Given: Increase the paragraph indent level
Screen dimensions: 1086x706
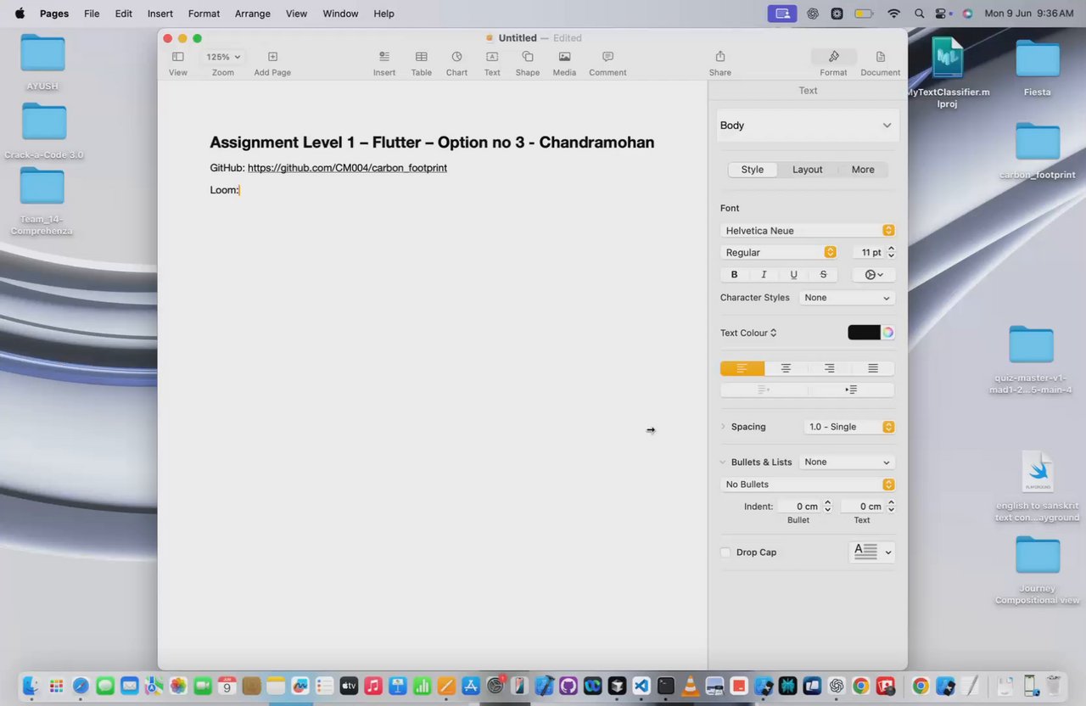Looking at the screenshot, I should (851, 389).
